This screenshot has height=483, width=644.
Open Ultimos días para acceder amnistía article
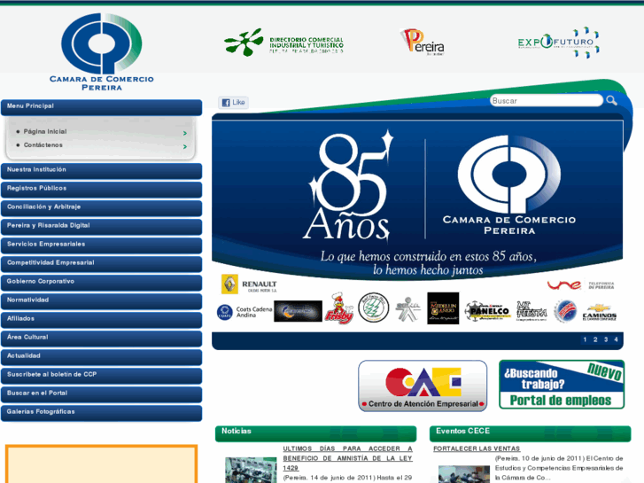click(347, 458)
